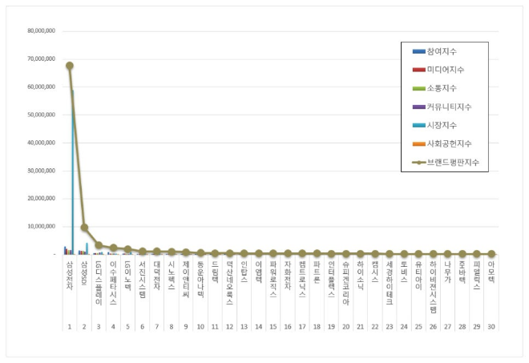529x363 pixels.
Task: Click the LG디스플레이 x-axis label
Action: [x=99, y=281]
